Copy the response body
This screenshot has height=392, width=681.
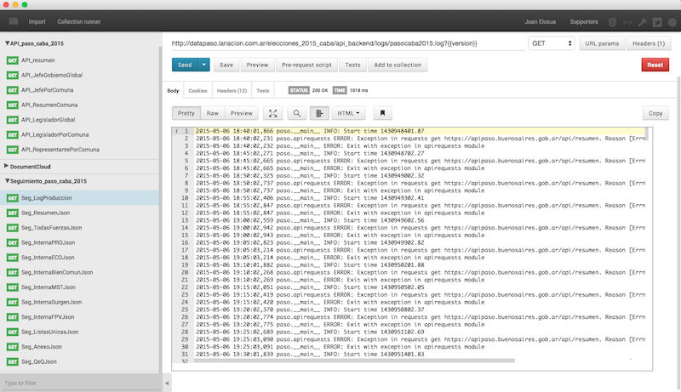[655, 113]
